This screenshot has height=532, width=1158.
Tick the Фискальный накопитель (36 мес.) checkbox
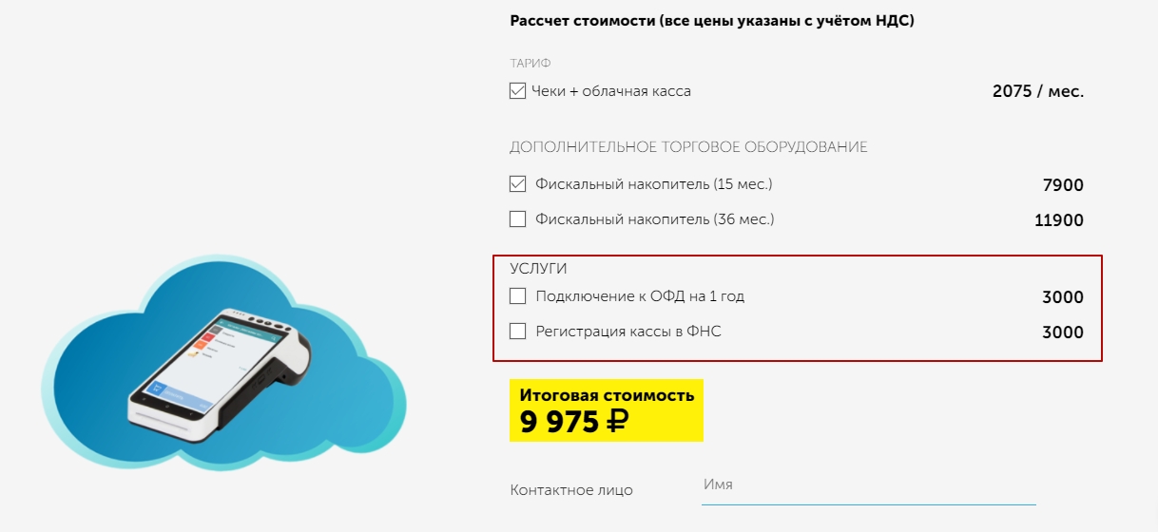[x=518, y=218]
